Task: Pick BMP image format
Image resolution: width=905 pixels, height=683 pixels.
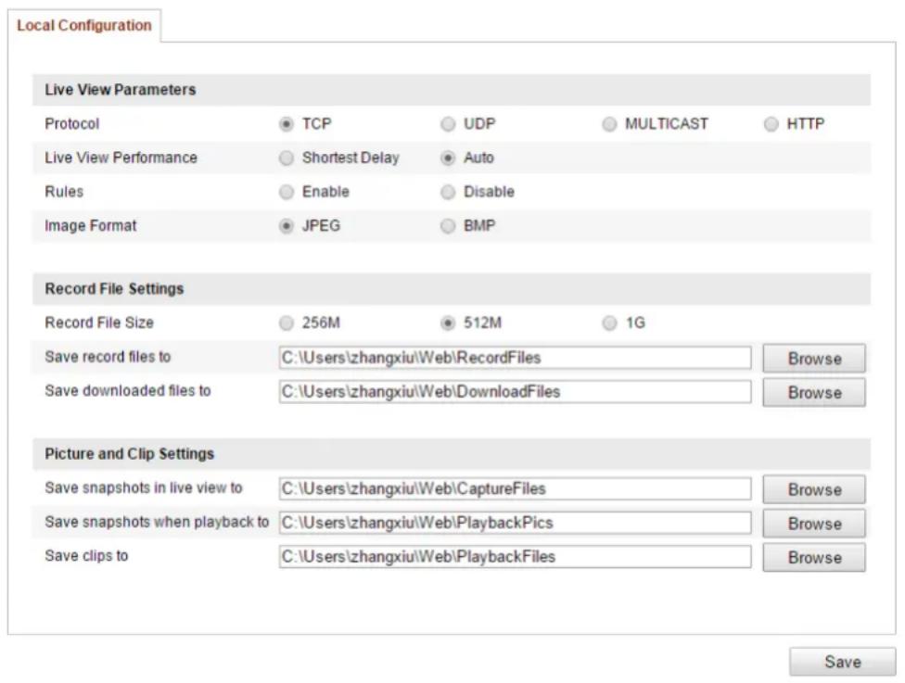Action: tap(448, 226)
